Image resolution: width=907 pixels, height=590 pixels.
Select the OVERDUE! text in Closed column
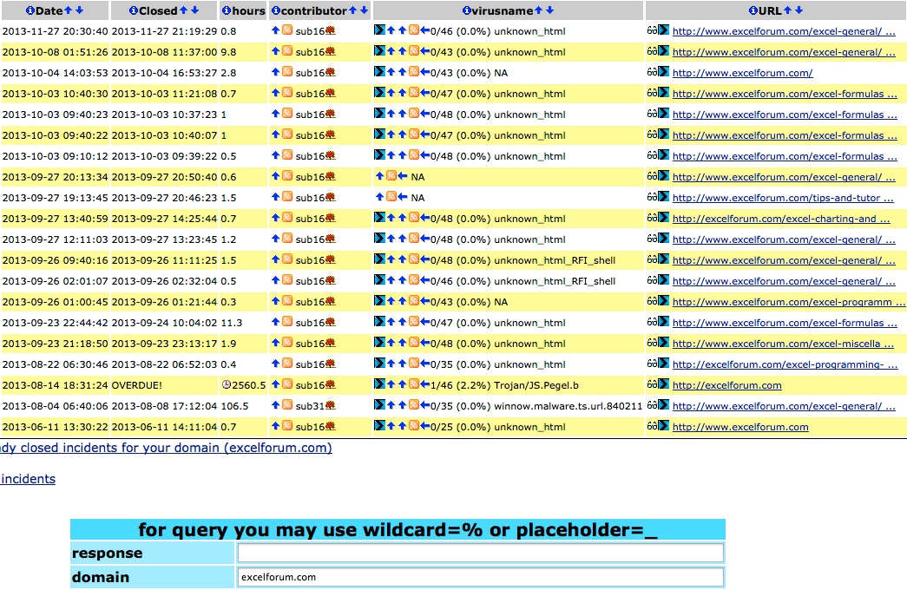pyautogui.click(x=137, y=385)
